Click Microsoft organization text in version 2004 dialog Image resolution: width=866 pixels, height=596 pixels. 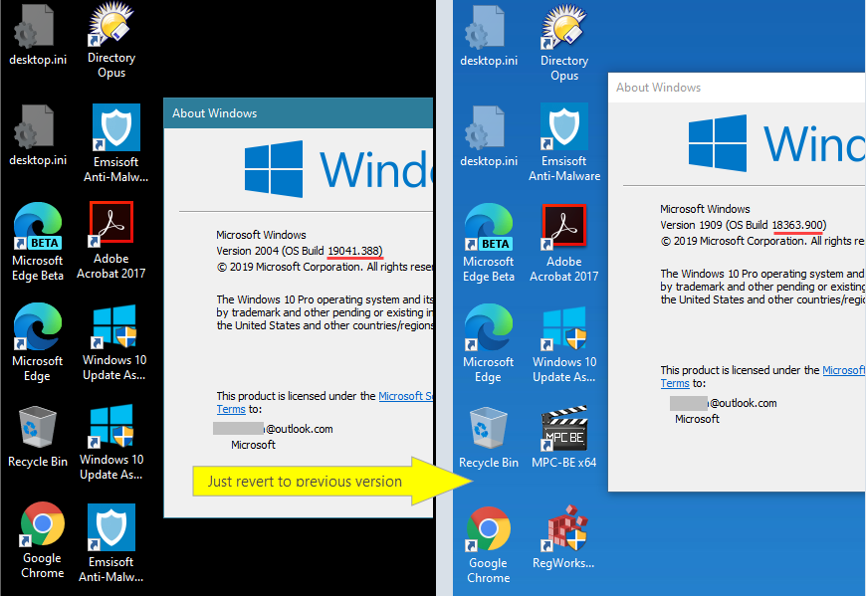pos(253,445)
